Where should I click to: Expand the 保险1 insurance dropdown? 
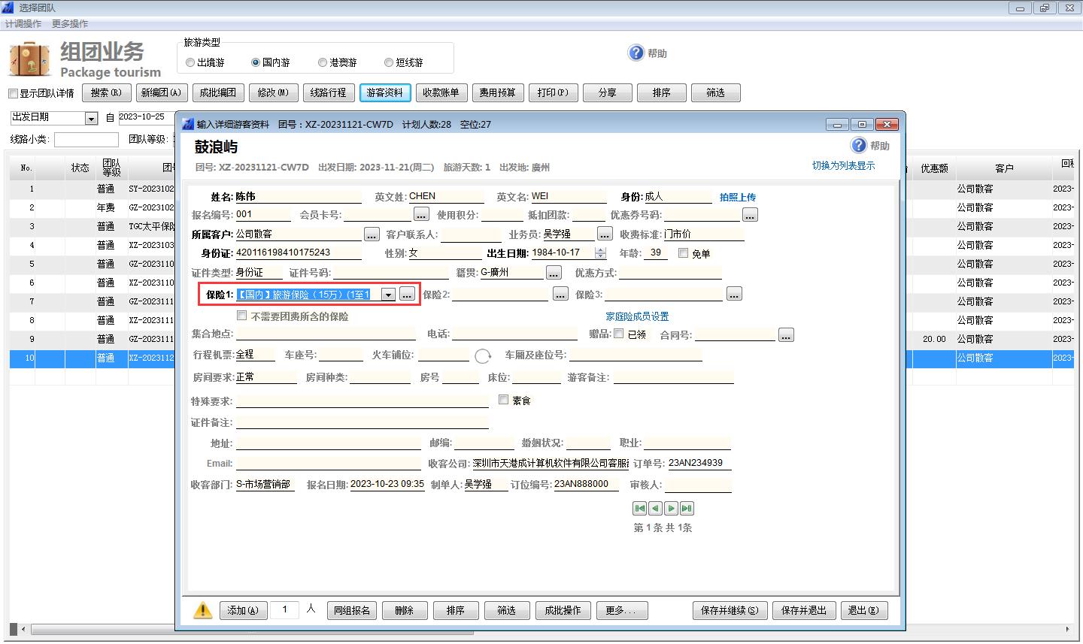tap(388, 295)
